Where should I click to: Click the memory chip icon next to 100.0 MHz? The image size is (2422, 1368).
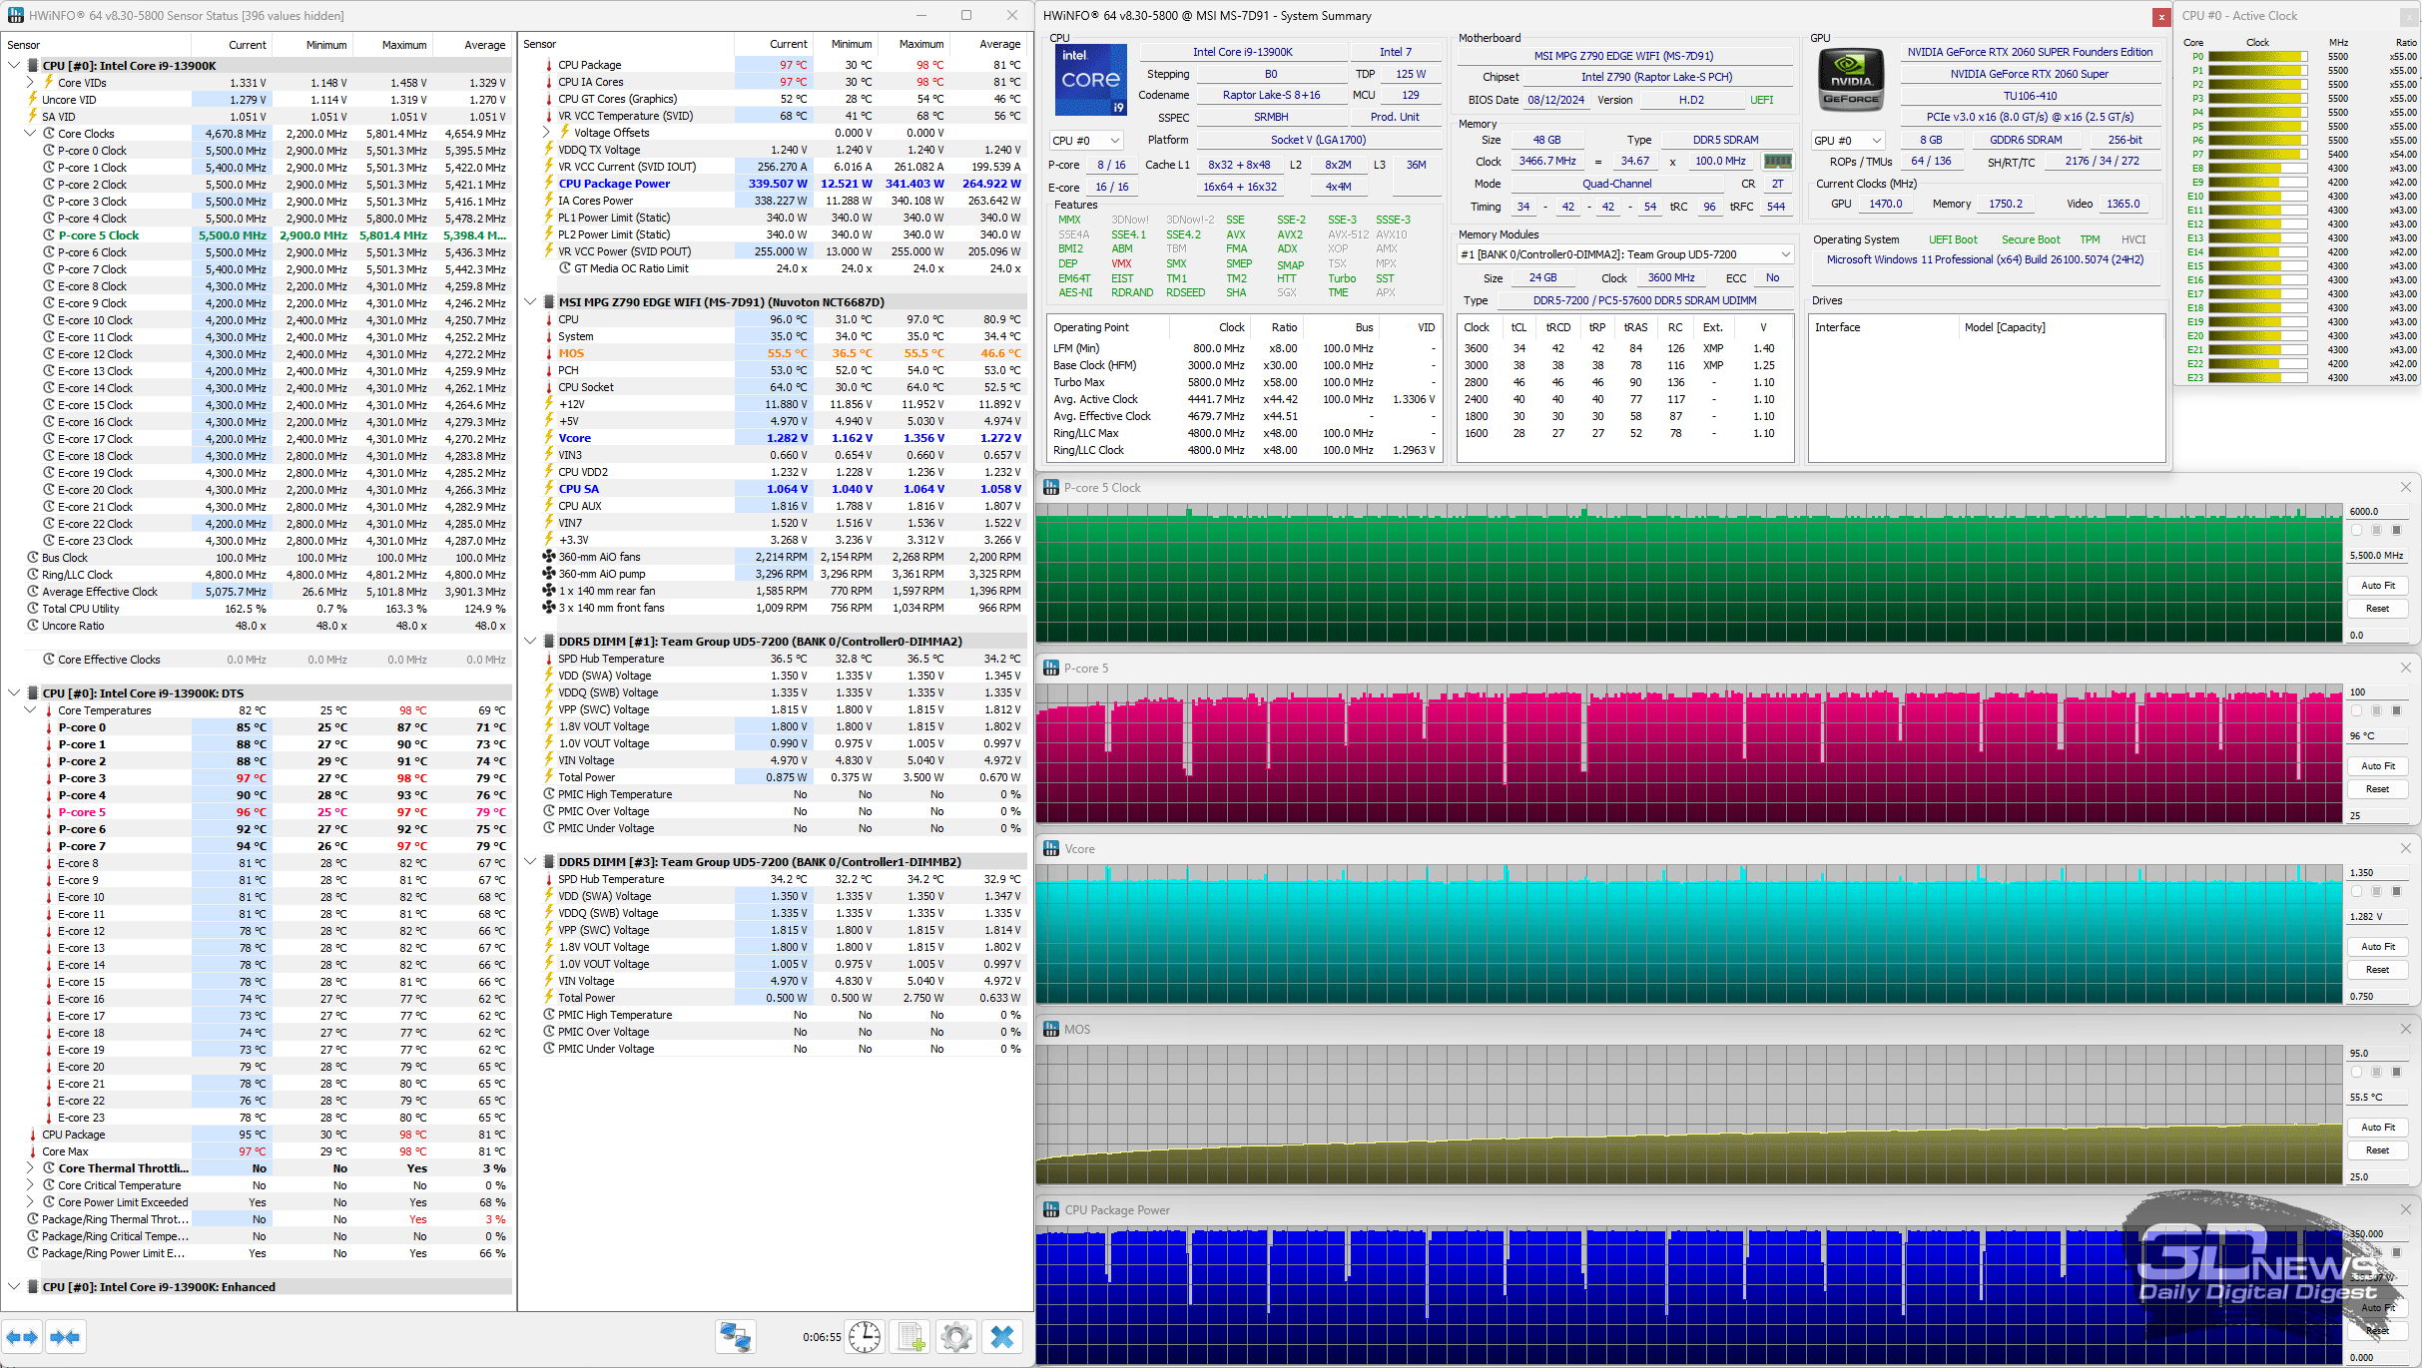click(1777, 161)
